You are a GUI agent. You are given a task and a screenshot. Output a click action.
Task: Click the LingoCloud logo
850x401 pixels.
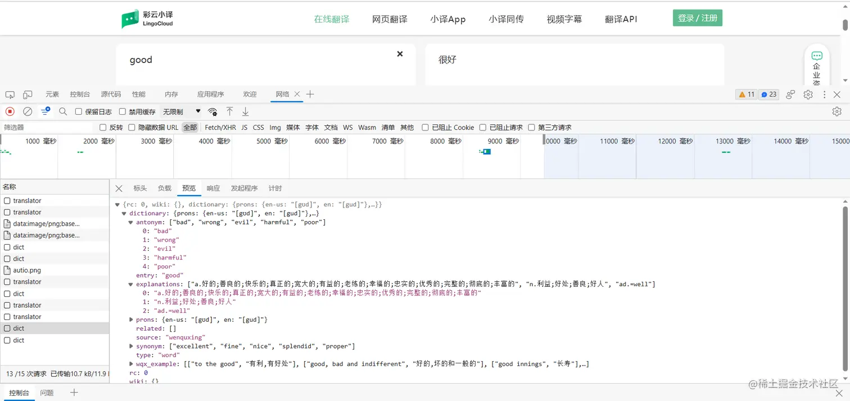(147, 19)
